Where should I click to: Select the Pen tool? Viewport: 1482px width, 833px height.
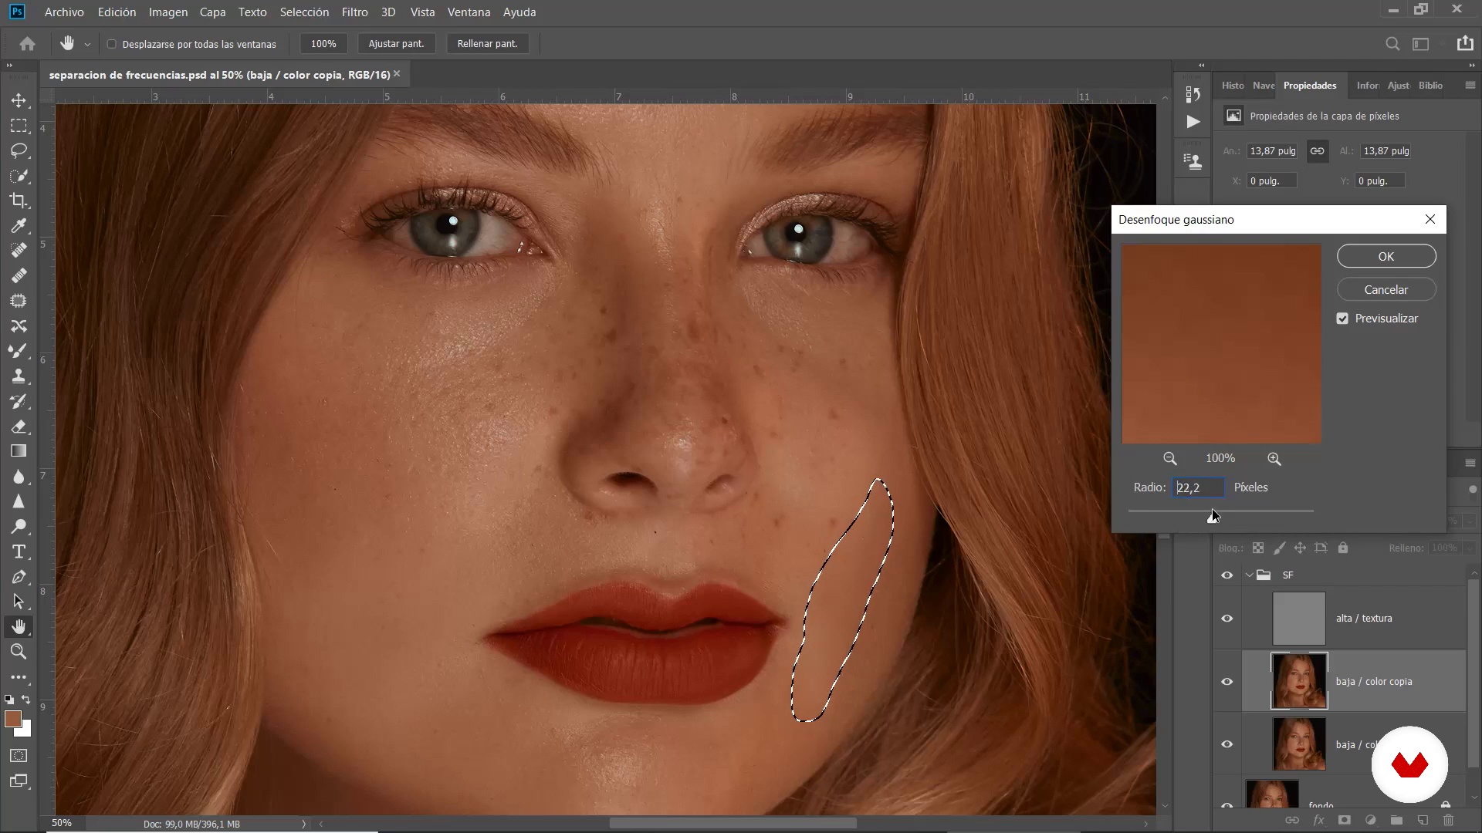(19, 577)
